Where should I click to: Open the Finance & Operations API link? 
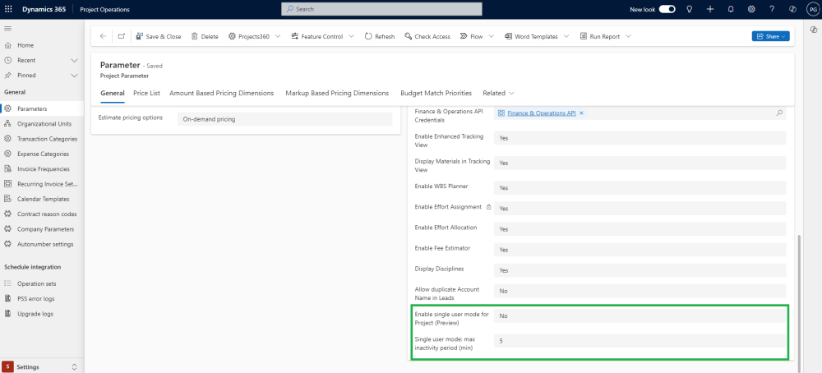[x=541, y=113]
